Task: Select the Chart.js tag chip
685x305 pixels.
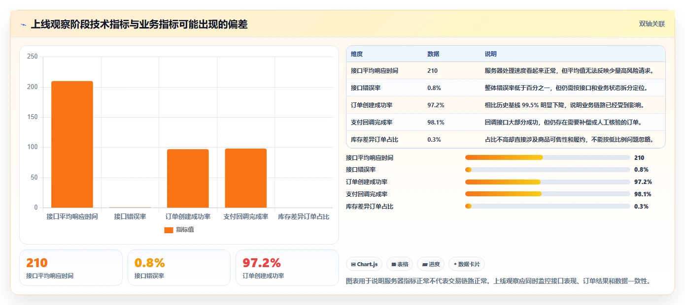Action: tap(364, 264)
